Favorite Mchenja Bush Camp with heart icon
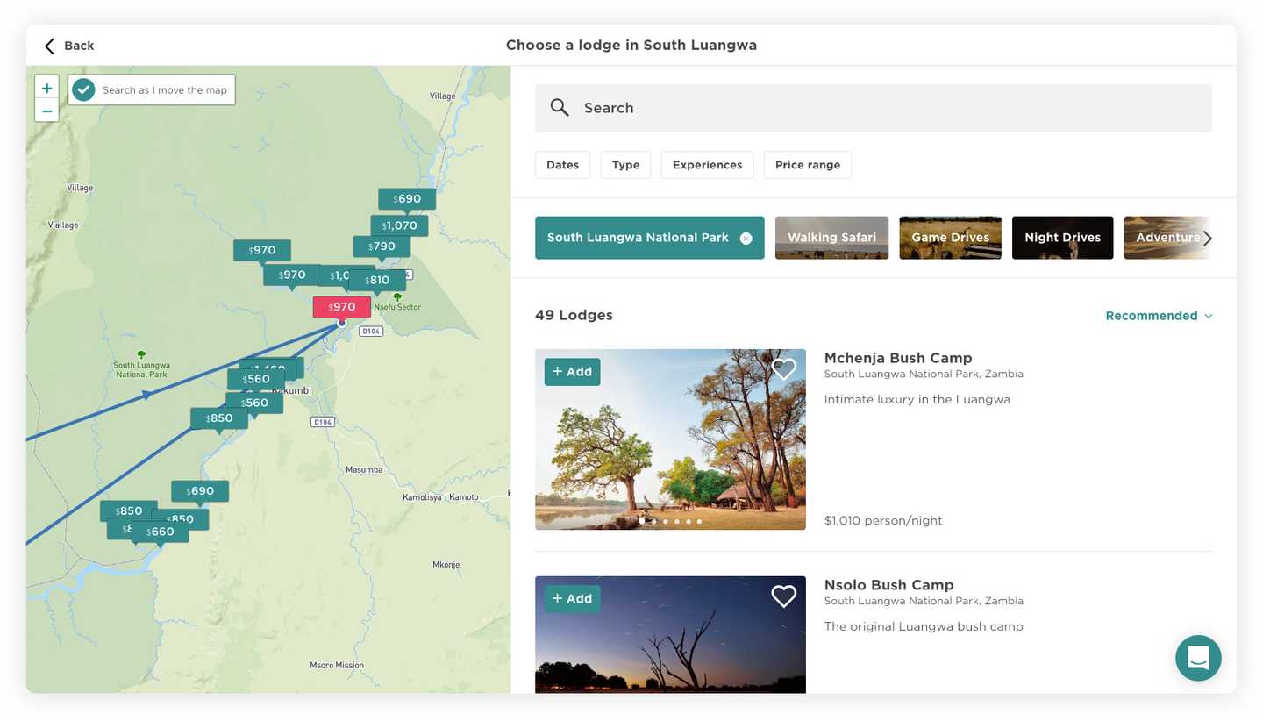This screenshot has width=1263, height=721. coord(783,370)
